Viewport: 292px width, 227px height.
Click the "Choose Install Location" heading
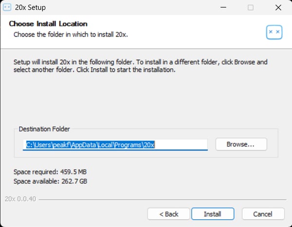[48, 24]
